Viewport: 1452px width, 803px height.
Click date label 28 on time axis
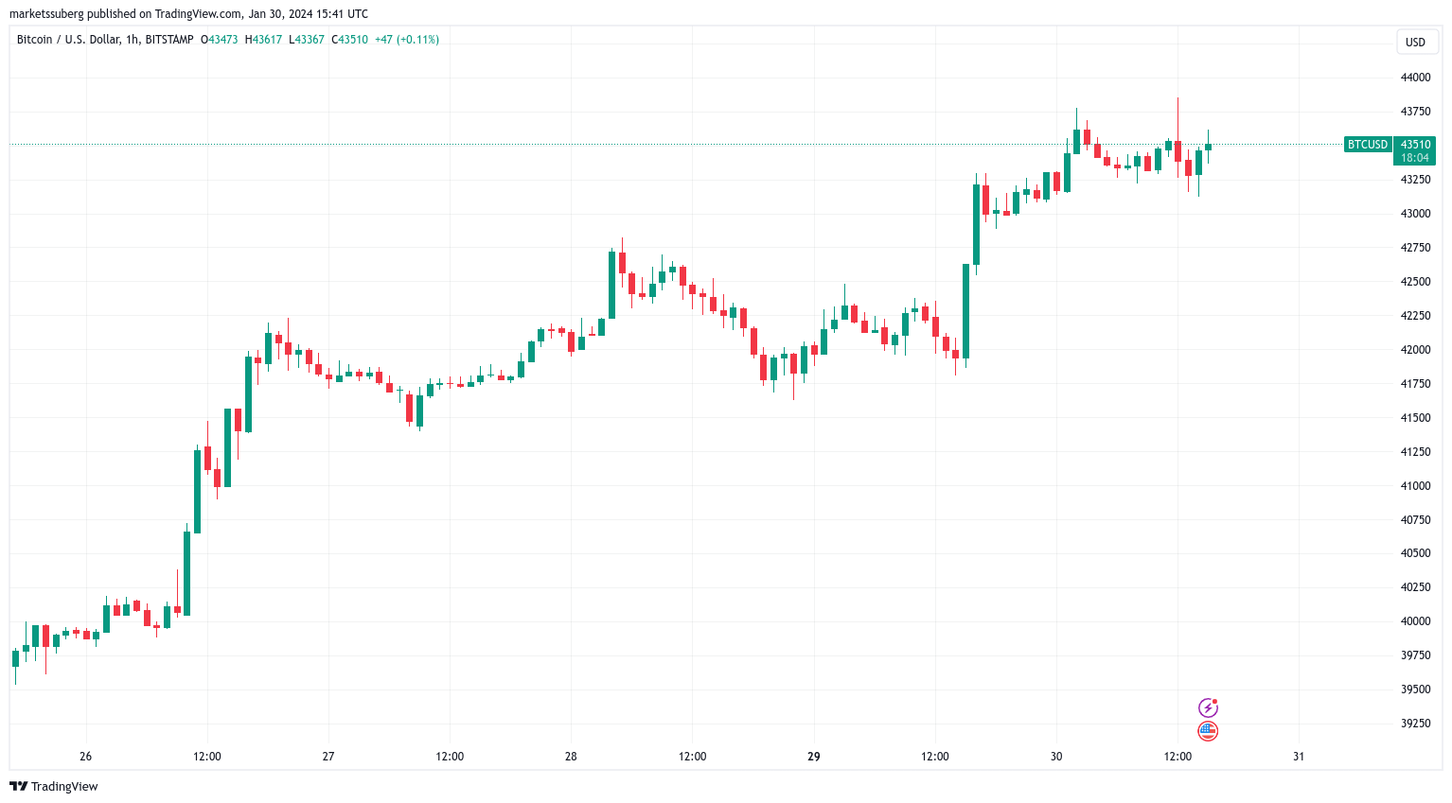(571, 757)
